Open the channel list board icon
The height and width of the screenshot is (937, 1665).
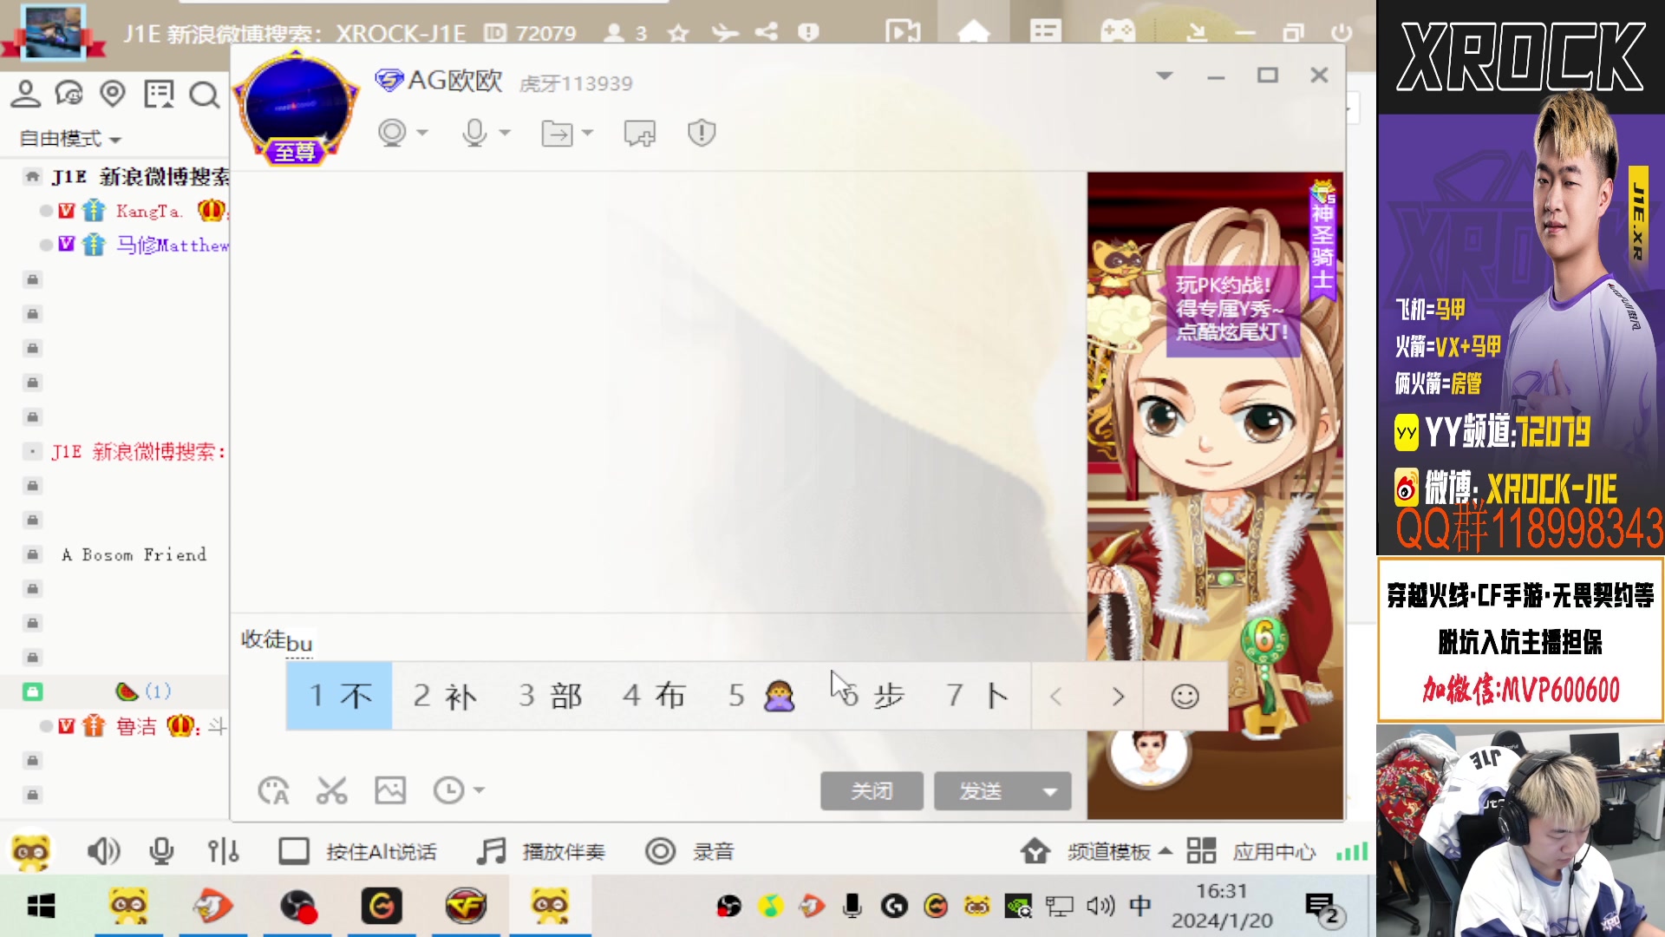coord(159,94)
